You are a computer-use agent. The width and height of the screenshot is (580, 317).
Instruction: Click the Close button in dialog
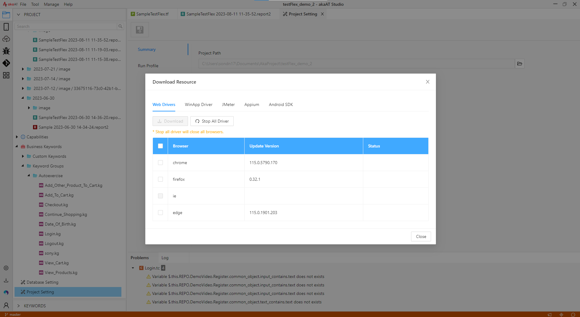pyautogui.click(x=421, y=236)
